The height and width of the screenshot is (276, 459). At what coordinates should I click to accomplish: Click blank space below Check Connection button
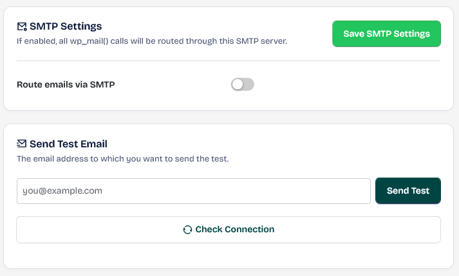pyautogui.click(x=229, y=256)
